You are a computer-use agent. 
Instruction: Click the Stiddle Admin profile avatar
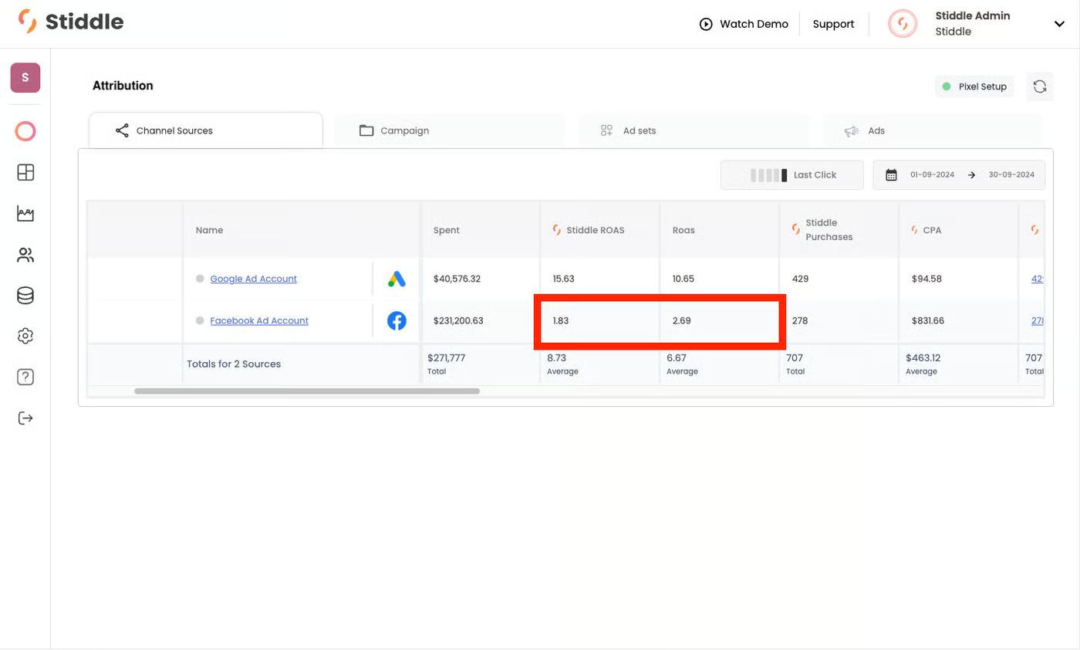click(903, 24)
